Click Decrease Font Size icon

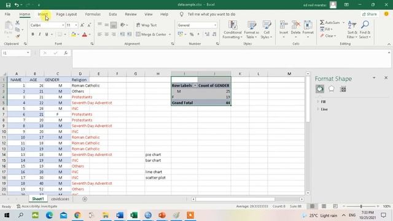click(x=89, y=25)
